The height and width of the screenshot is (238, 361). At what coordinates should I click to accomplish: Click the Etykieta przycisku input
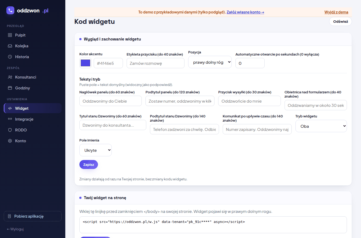point(156,63)
